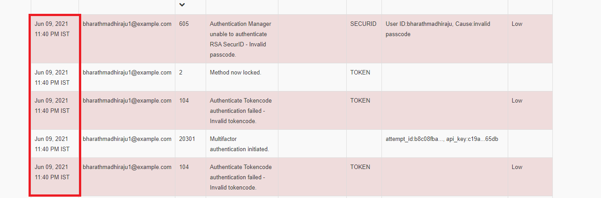Select event code 605 cell

pyautogui.click(x=184, y=24)
